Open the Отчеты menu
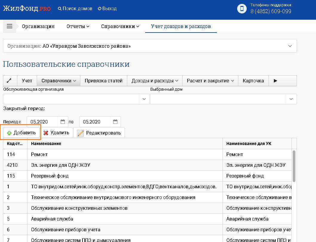Image resolution: width=316 pixels, height=242 pixels. (78, 26)
